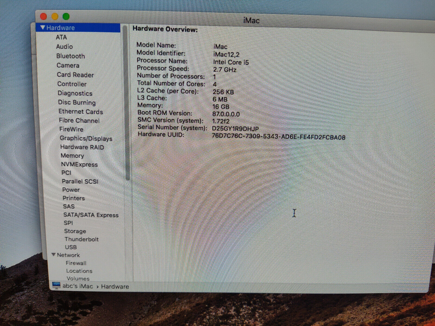Click the Model Identifier value iMac12,2

click(x=226, y=55)
